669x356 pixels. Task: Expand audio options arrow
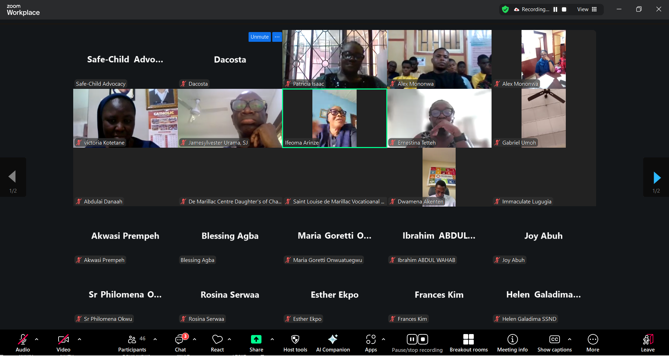click(37, 339)
